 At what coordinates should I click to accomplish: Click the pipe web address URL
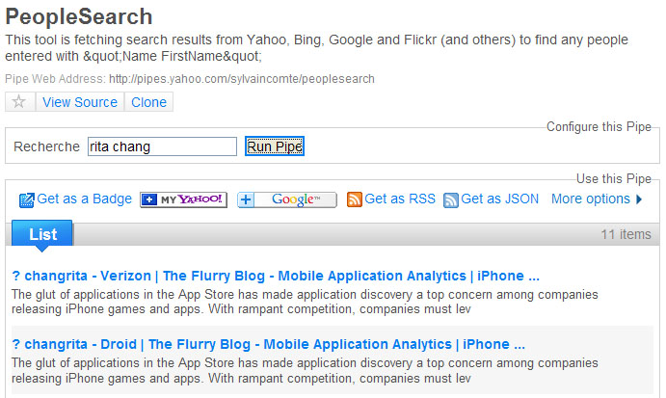tap(242, 79)
